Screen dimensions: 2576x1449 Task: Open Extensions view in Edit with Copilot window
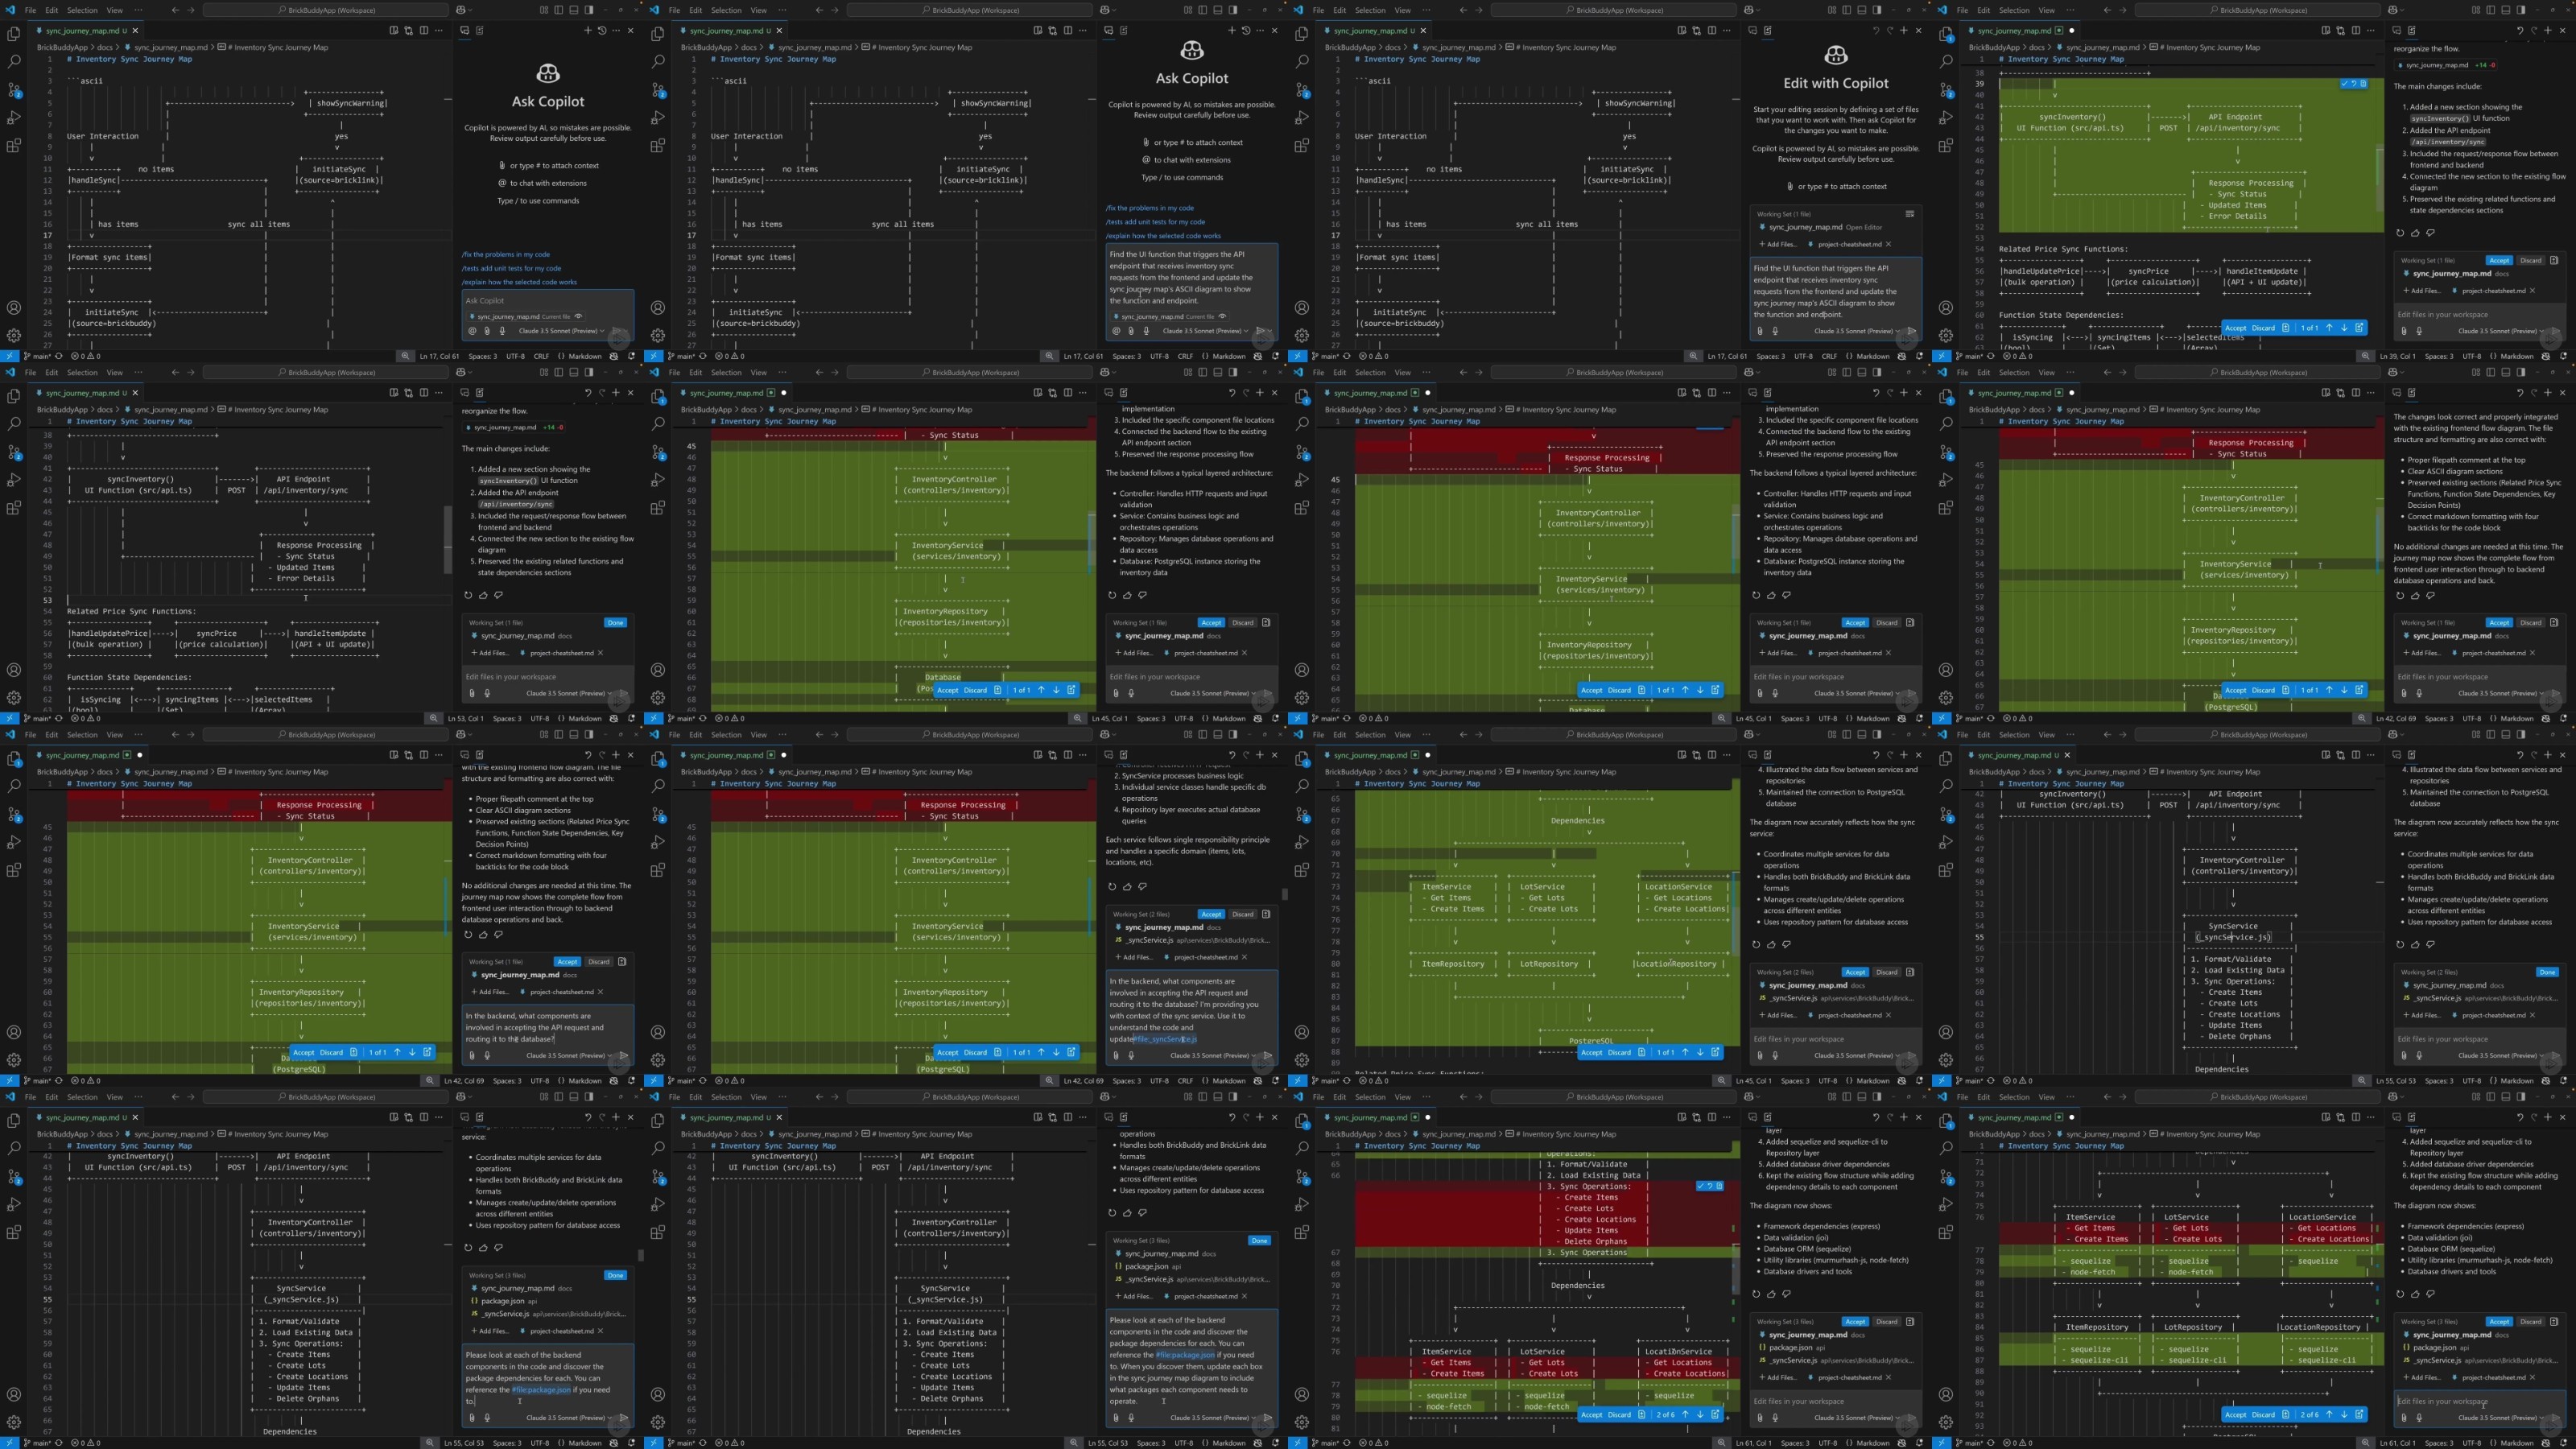pos(1302,146)
